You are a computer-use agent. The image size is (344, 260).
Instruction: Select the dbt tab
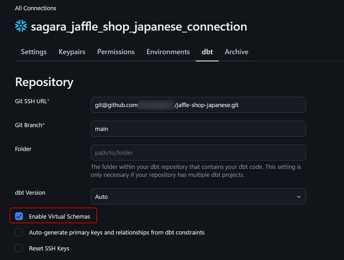(207, 52)
